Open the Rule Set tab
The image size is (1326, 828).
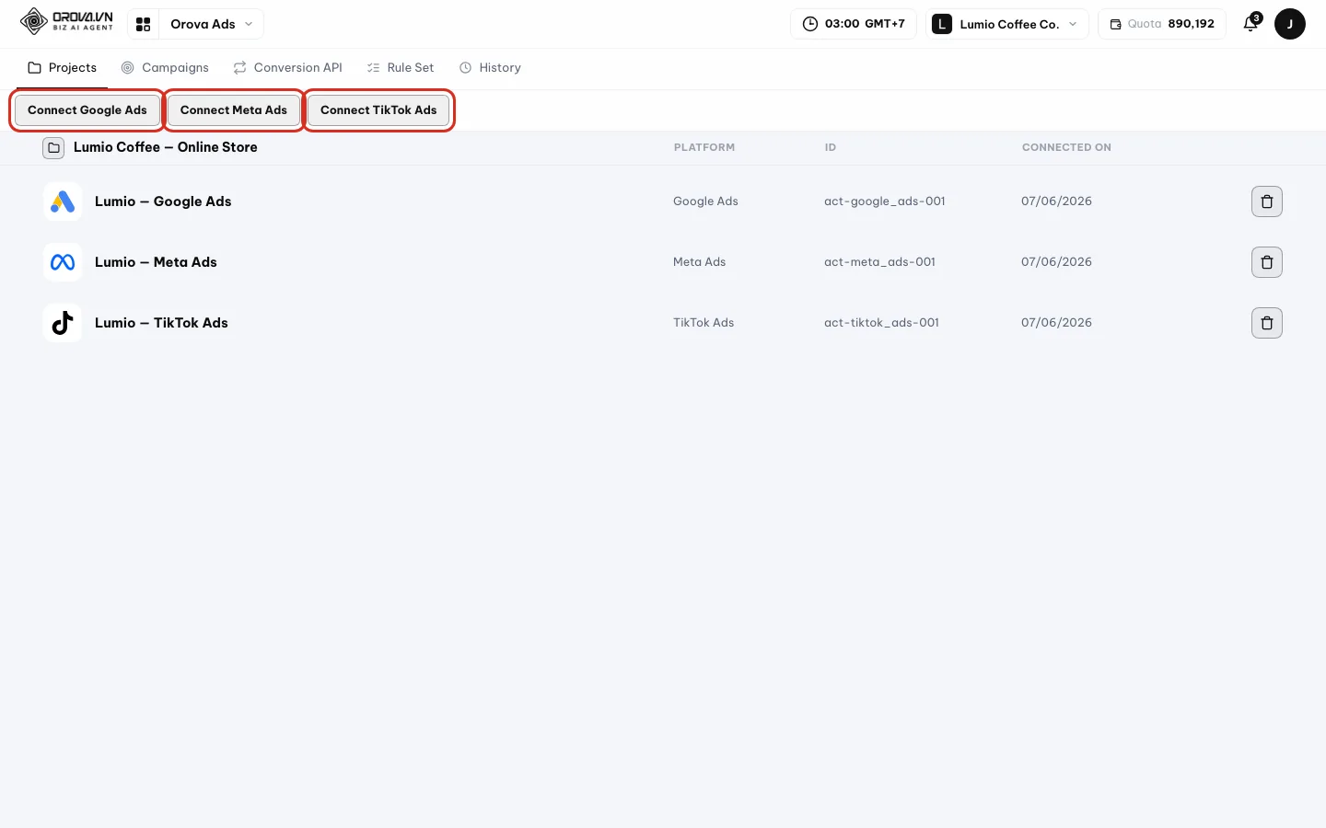click(401, 68)
